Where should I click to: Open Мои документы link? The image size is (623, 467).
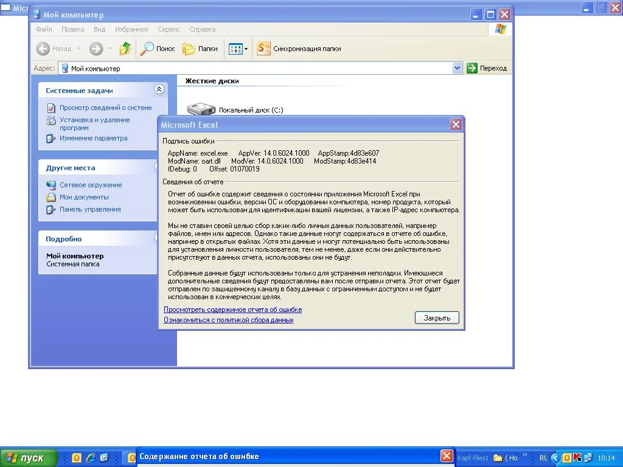(x=84, y=198)
